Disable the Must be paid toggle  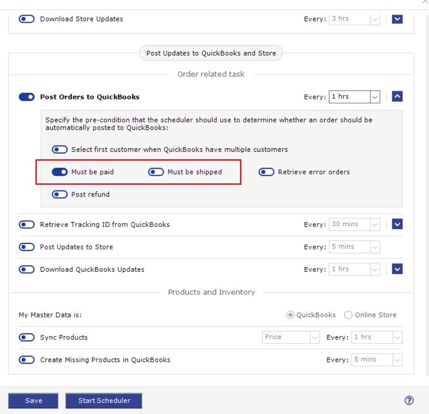[x=60, y=172]
